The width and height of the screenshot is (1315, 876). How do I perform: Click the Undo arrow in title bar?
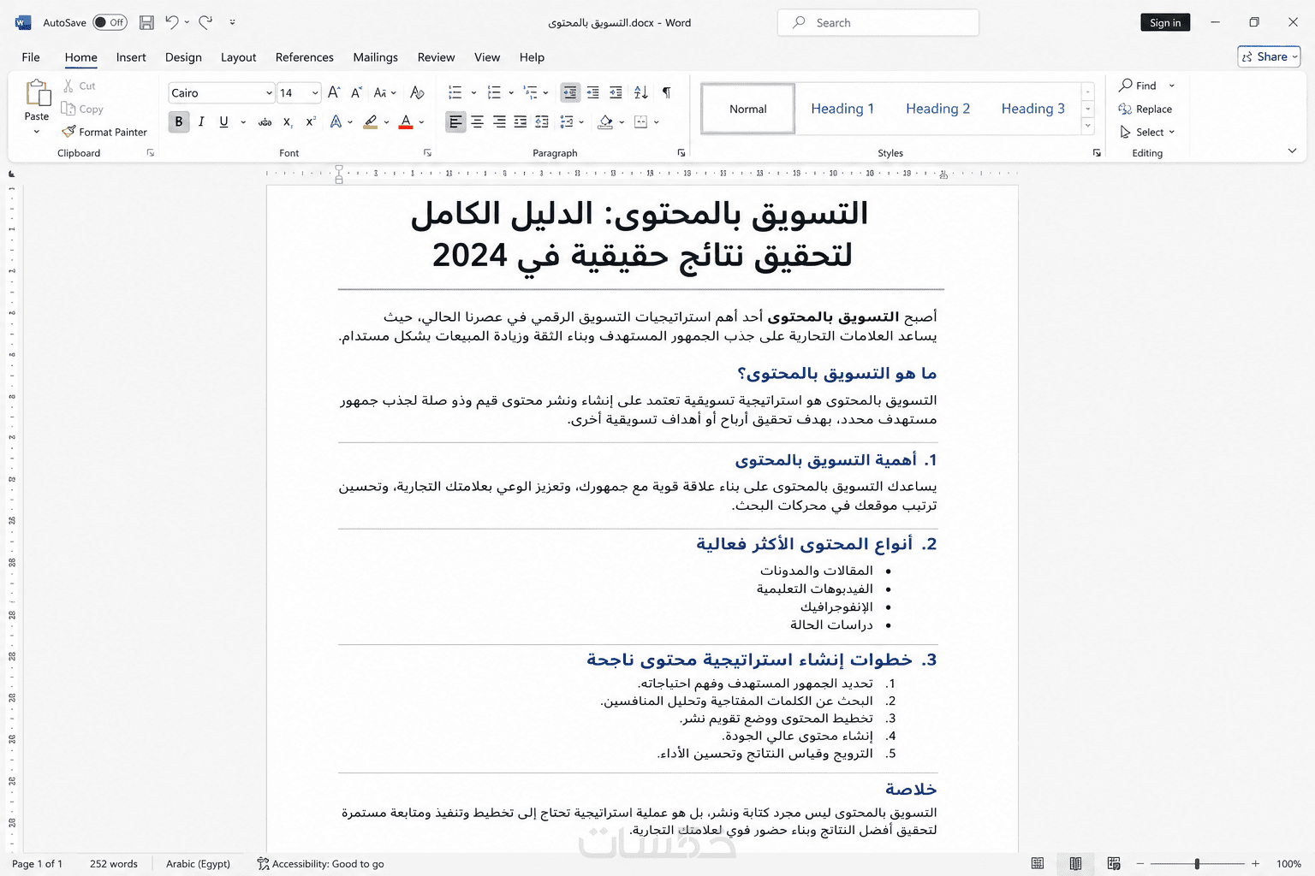[172, 22]
